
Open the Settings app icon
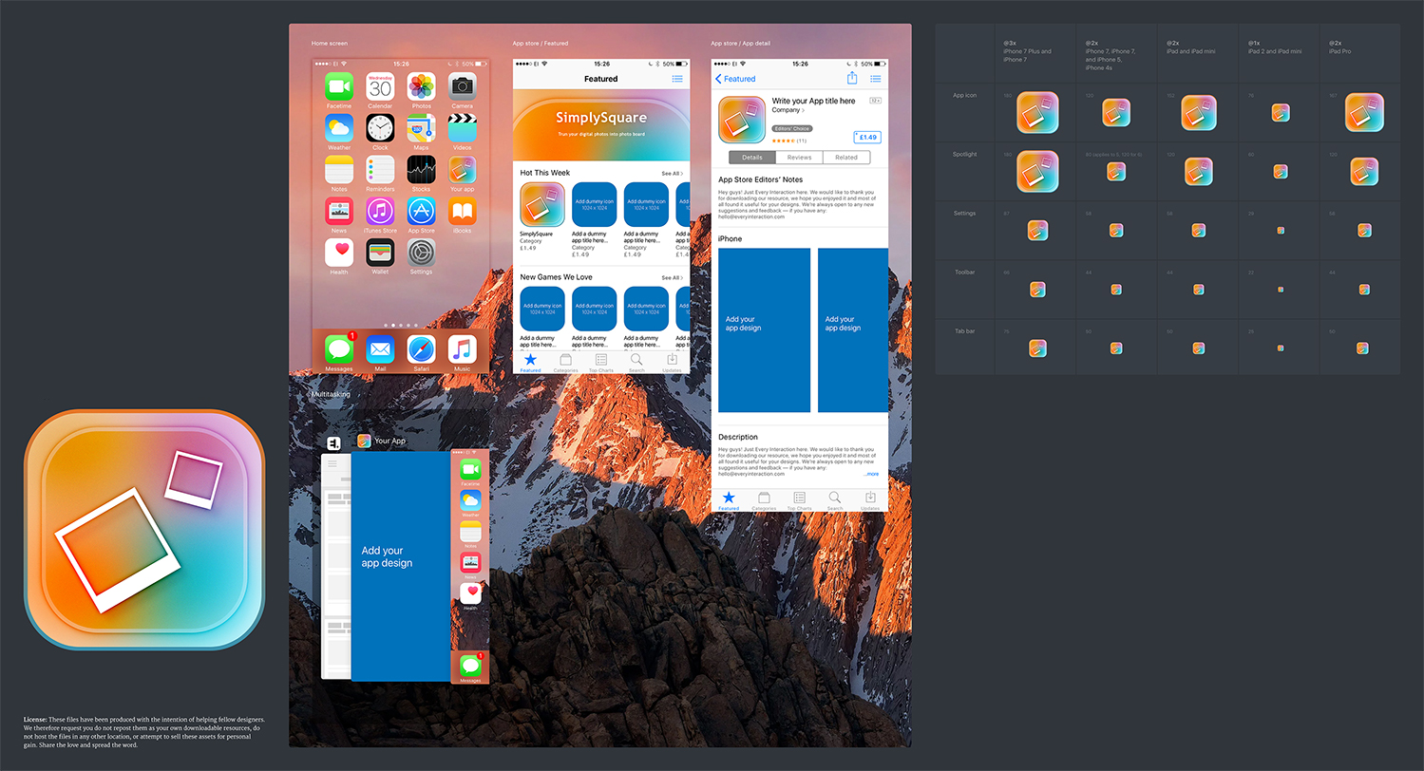point(421,254)
